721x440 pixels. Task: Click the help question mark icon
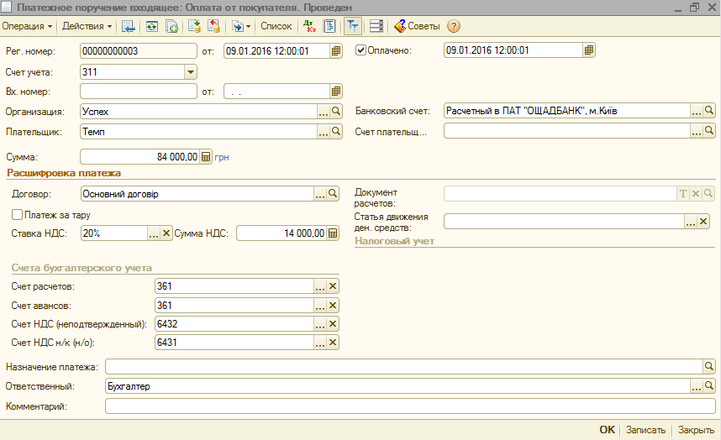click(x=454, y=26)
